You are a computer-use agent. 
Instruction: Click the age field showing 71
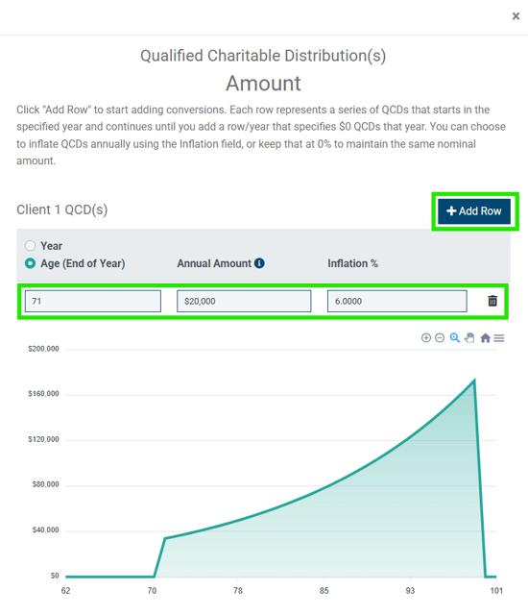93,301
